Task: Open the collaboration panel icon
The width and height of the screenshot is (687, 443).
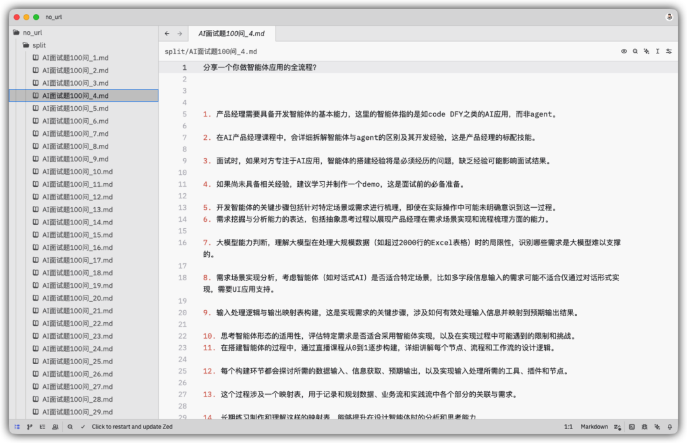Action: (x=55, y=427)
